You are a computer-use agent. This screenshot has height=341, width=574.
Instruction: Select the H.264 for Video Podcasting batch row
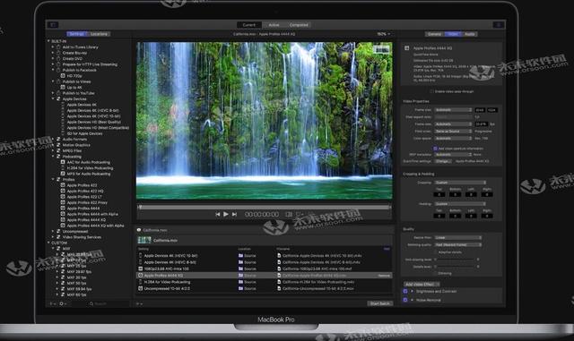[x=265, y=282]
